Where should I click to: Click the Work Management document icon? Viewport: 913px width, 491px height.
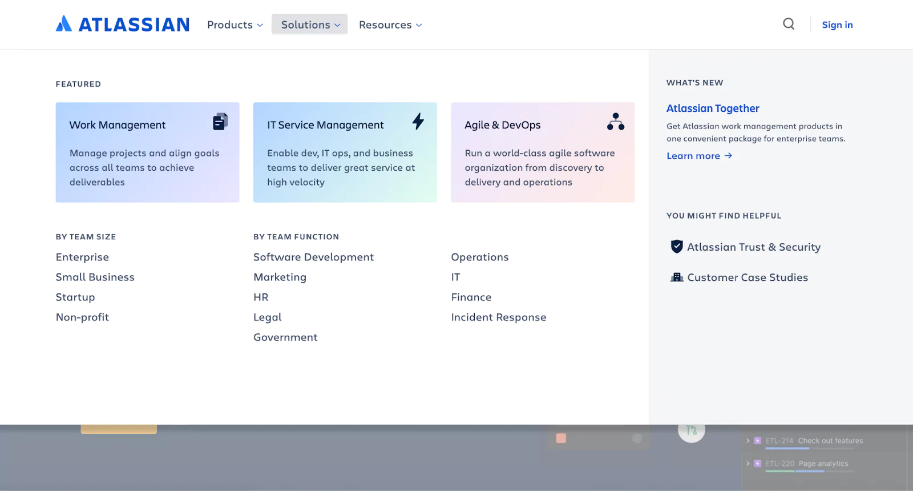click(220, 122)
